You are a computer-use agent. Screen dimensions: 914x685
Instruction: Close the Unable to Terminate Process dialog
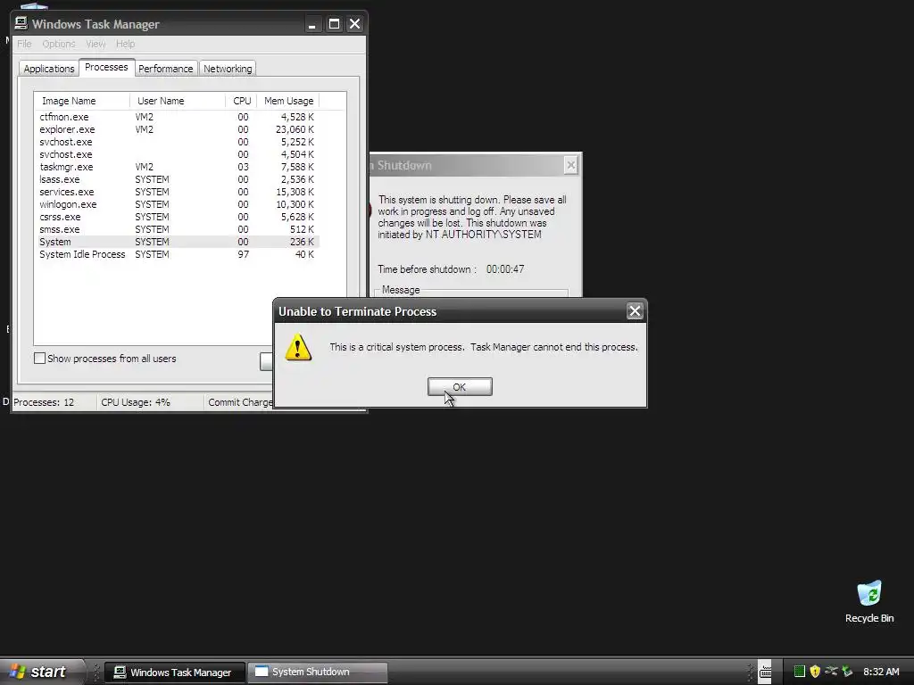pyautogui.click(x=635, y=311)
